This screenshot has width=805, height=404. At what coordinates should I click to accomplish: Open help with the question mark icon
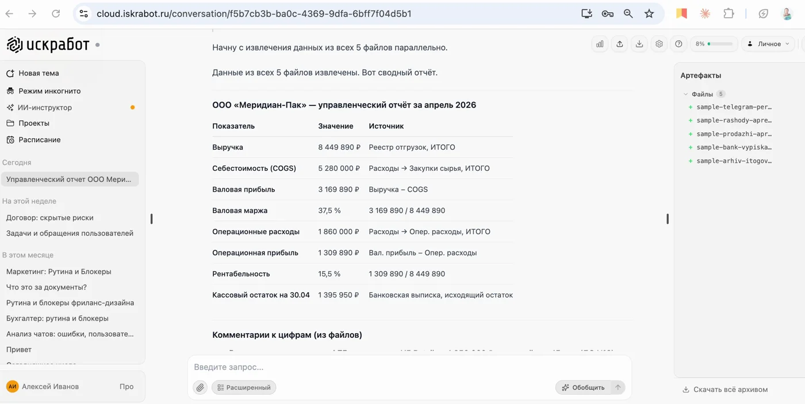point(678,44)
